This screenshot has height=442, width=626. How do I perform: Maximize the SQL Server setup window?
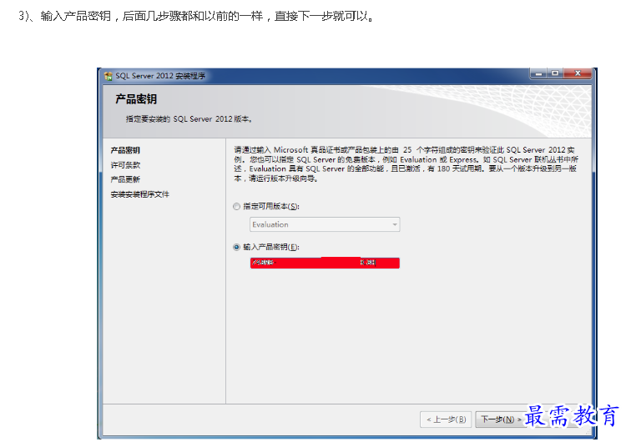pos(555,73)
